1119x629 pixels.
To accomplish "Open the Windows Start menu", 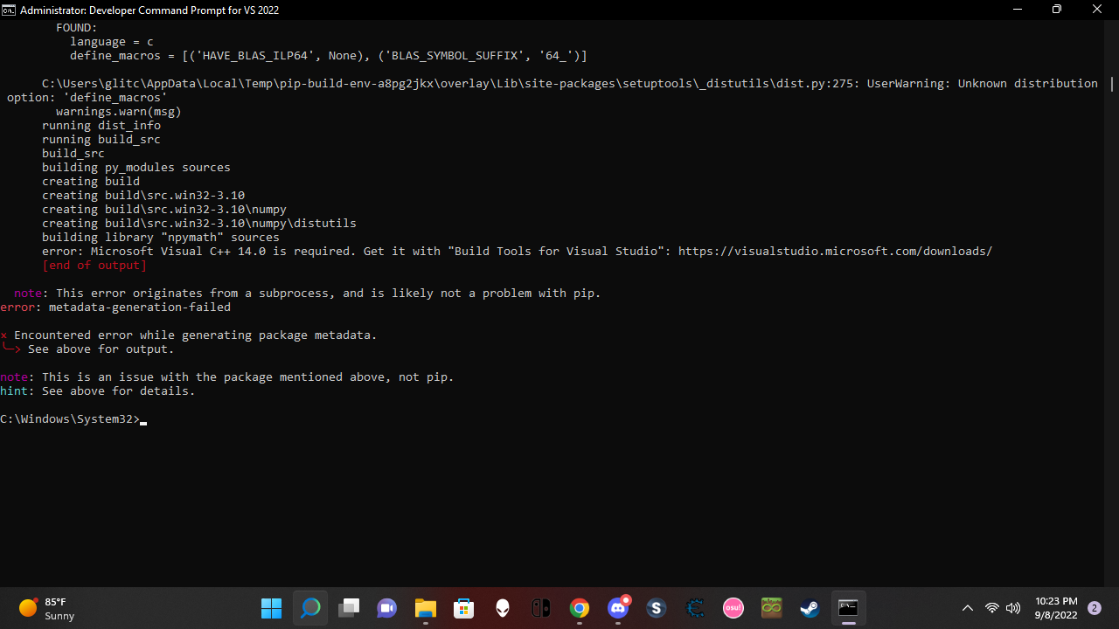I will [271, 608].
